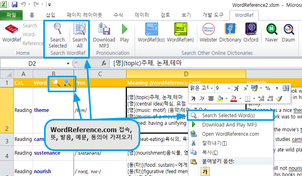Screen dimensions: 302x176
Task: Select the cell containing word sustenance
Action: (53, 153)
